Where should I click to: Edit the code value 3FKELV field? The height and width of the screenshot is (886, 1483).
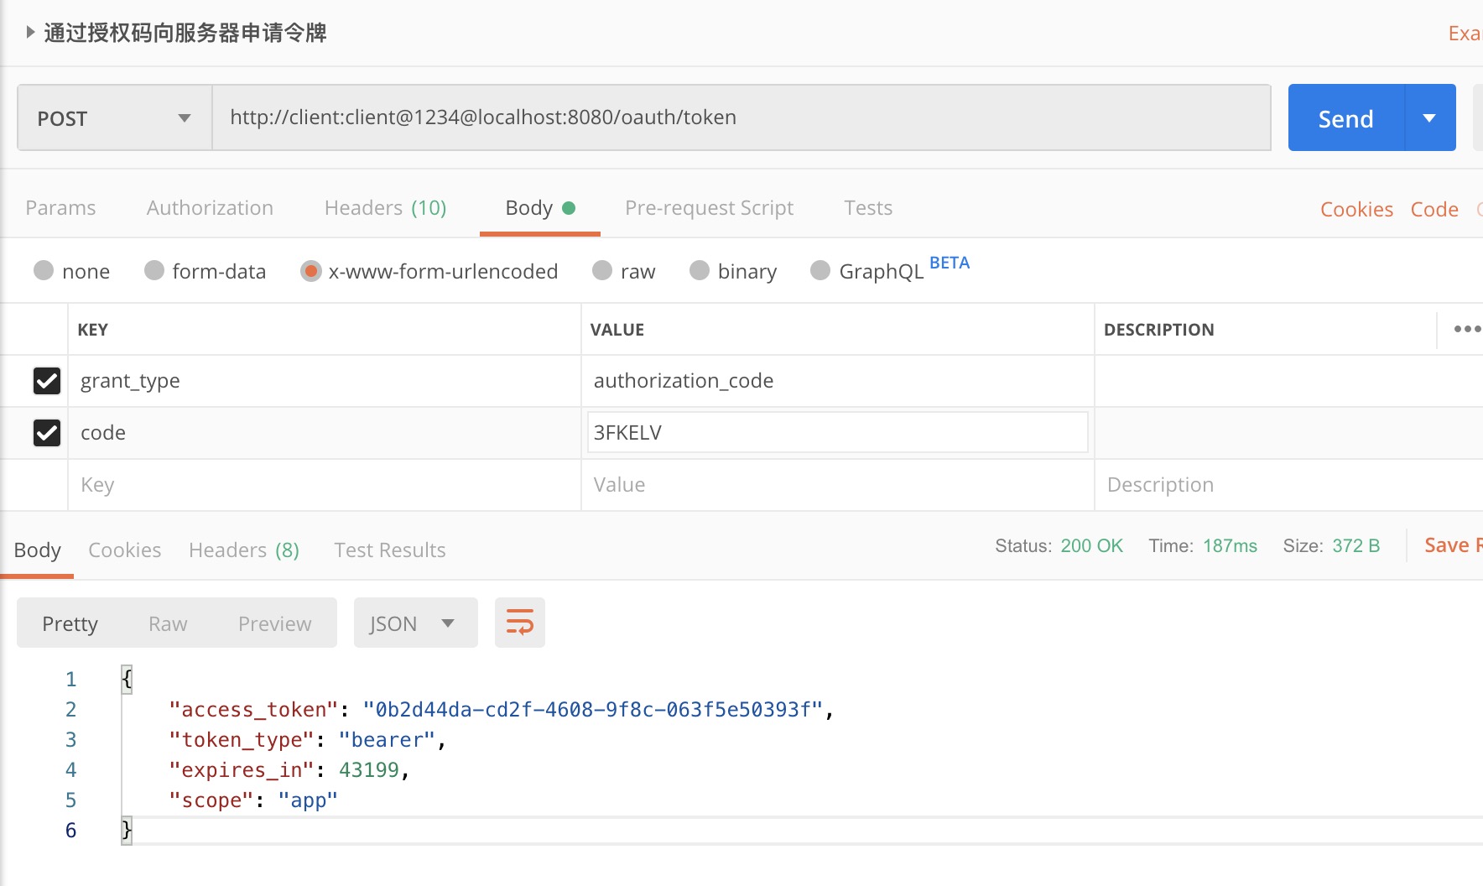[x=838, y=432]
